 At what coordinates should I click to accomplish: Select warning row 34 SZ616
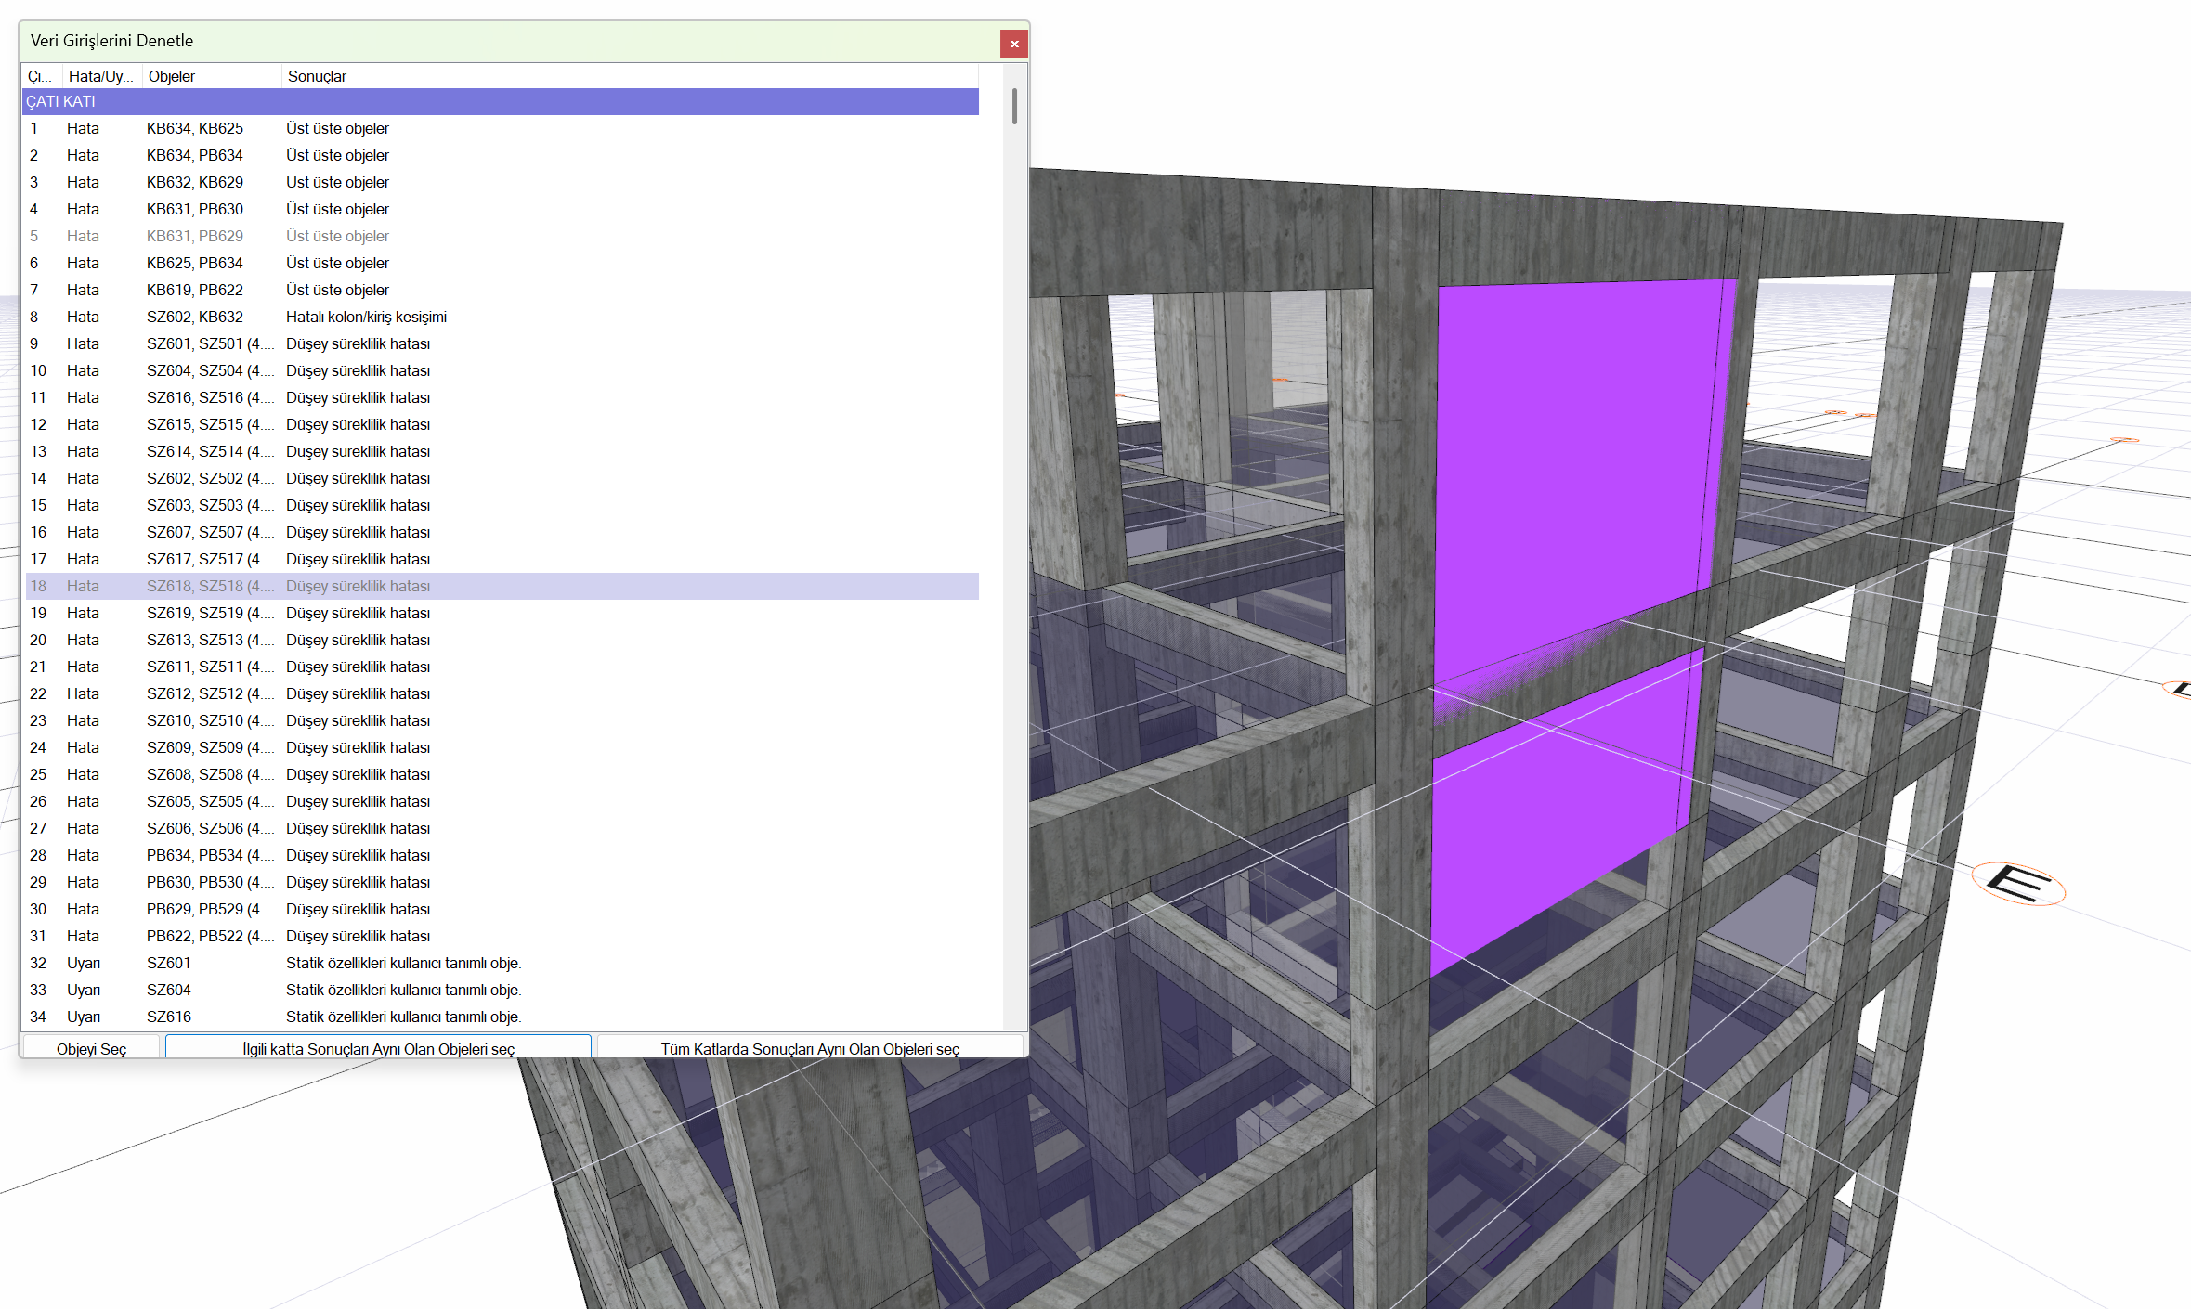tap(168, 1017)
